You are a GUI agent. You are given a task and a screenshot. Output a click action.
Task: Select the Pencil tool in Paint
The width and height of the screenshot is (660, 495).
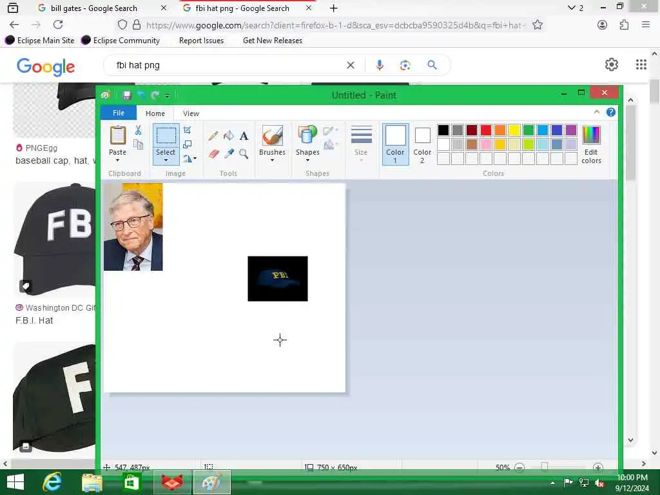[x=213, y=135]
